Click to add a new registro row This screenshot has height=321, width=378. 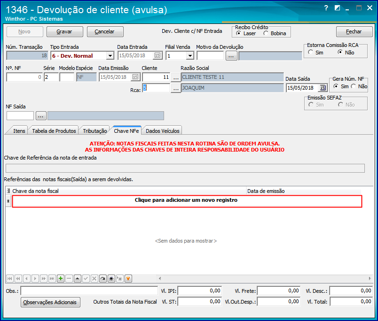pyautogui.click(x=187, y=201)
